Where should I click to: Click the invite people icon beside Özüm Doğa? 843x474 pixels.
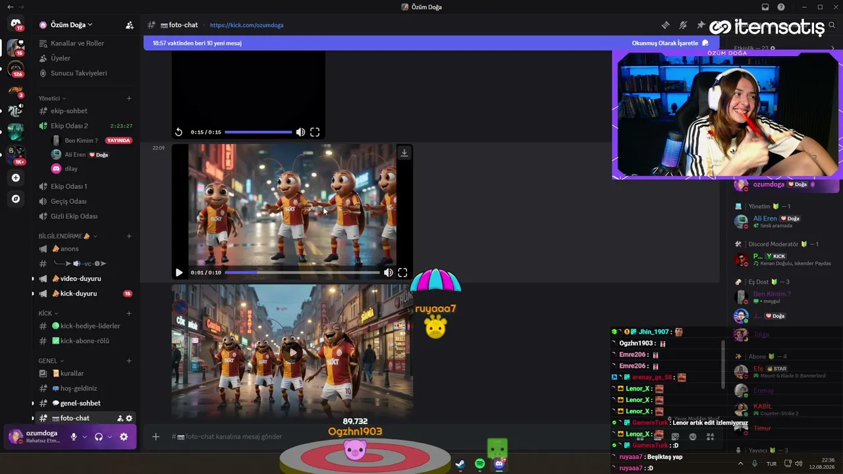[x=130, y=25]
